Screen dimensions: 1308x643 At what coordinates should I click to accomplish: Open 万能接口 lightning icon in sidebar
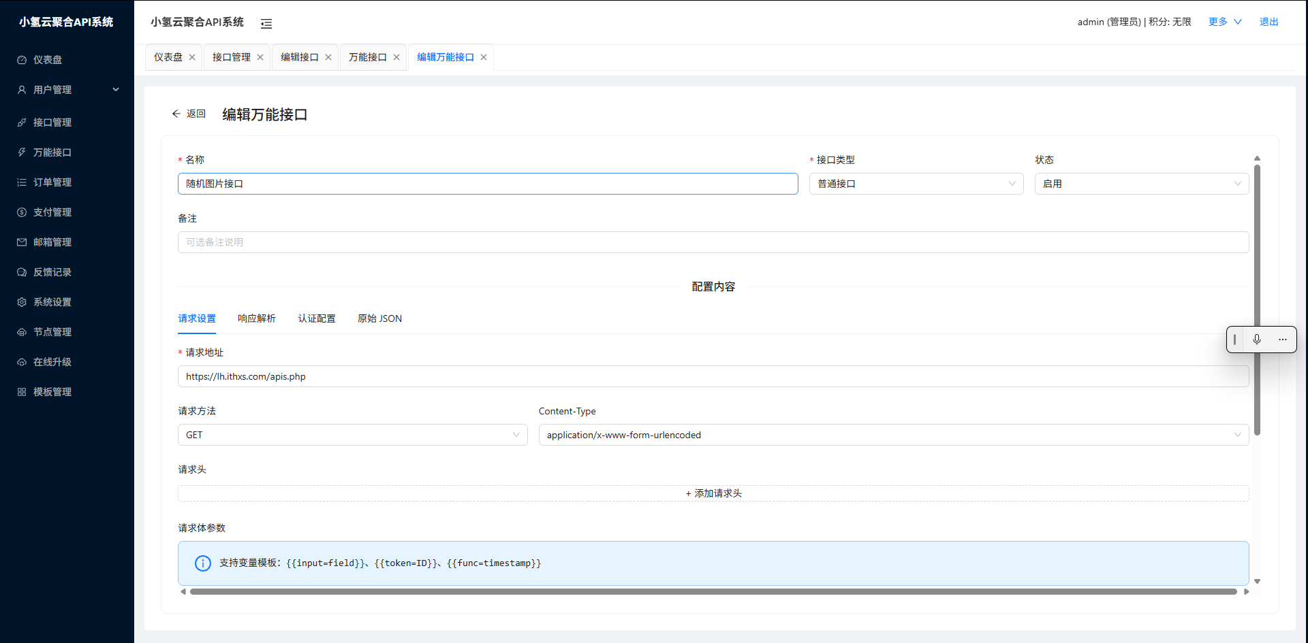pyautogui.click(x=22, y=152)
